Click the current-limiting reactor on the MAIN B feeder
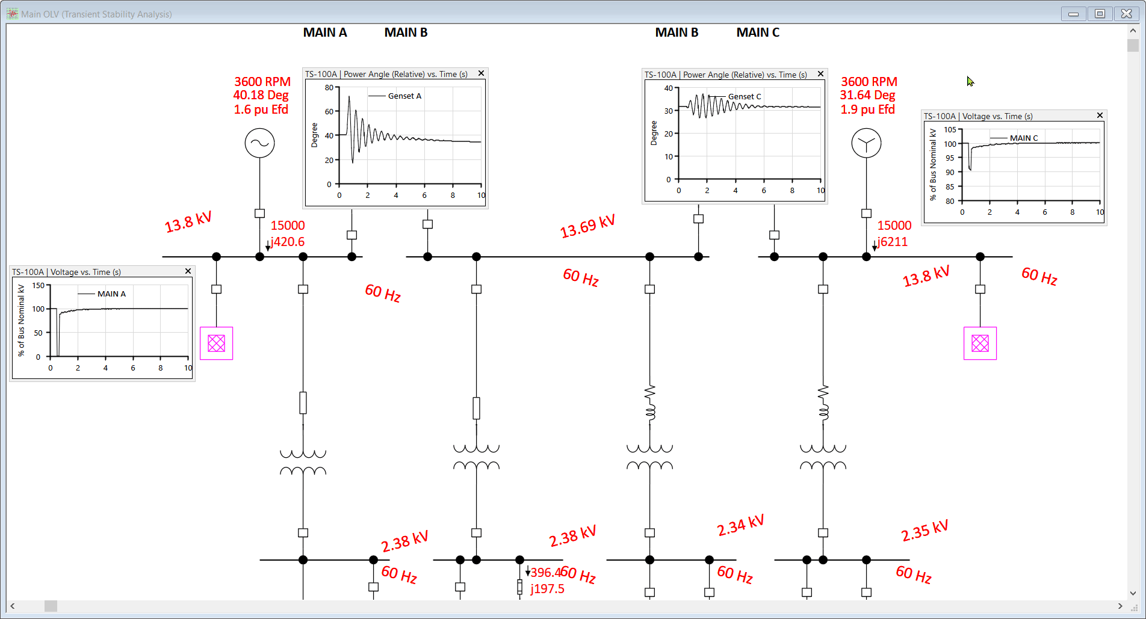 click(x=650, y=402)
